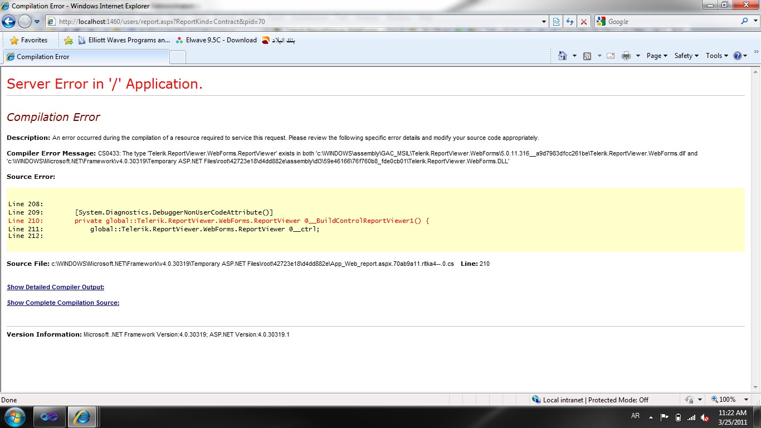
Task: Click Show Detailed Compiler Output link
Action: coord(56,288)
